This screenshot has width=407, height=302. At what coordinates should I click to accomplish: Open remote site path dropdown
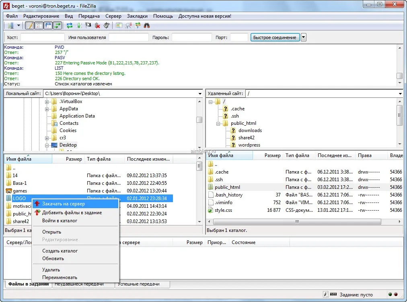400,93
